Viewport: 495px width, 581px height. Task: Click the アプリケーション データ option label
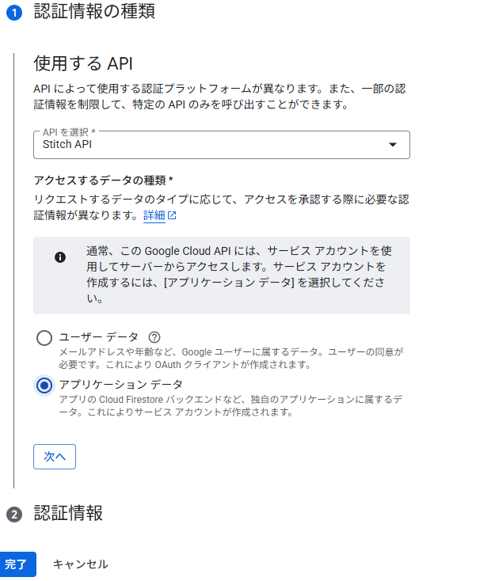[121, 384]
